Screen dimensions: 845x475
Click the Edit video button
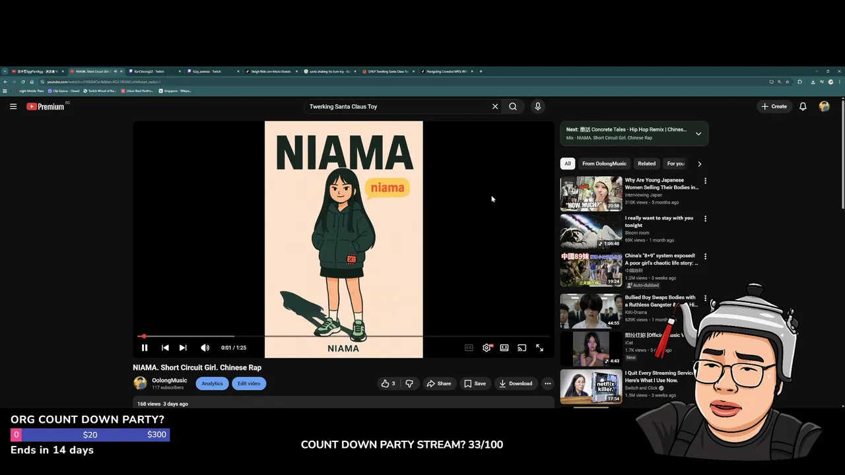(249, 383)
